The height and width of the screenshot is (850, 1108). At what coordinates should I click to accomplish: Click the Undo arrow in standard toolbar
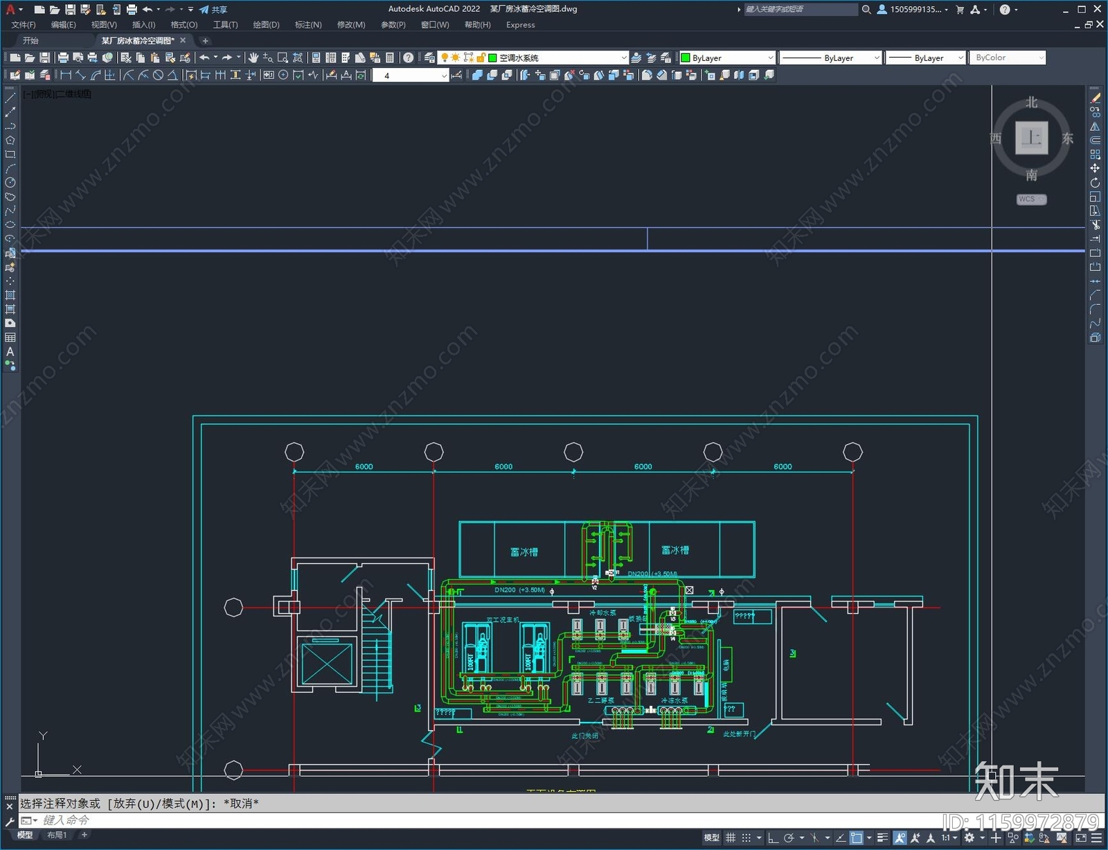(204, 57)
